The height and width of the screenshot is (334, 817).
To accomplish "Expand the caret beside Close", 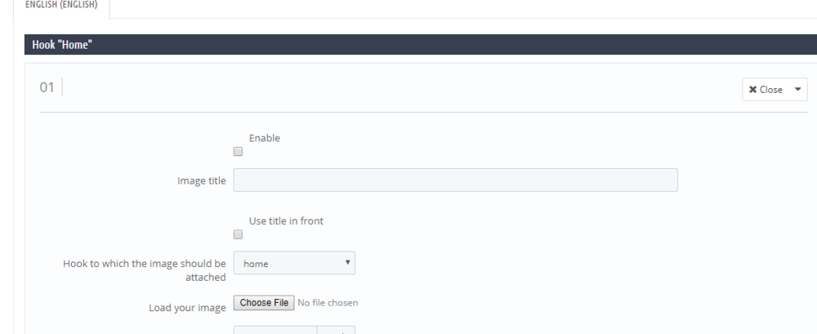I will coord(797,90).
